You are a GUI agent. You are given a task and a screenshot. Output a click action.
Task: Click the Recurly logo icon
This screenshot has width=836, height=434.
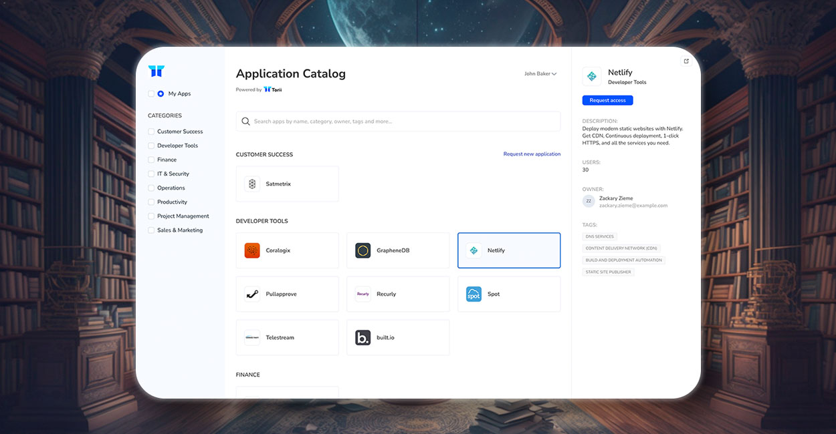pyautogui.click(x=362, y=294)
